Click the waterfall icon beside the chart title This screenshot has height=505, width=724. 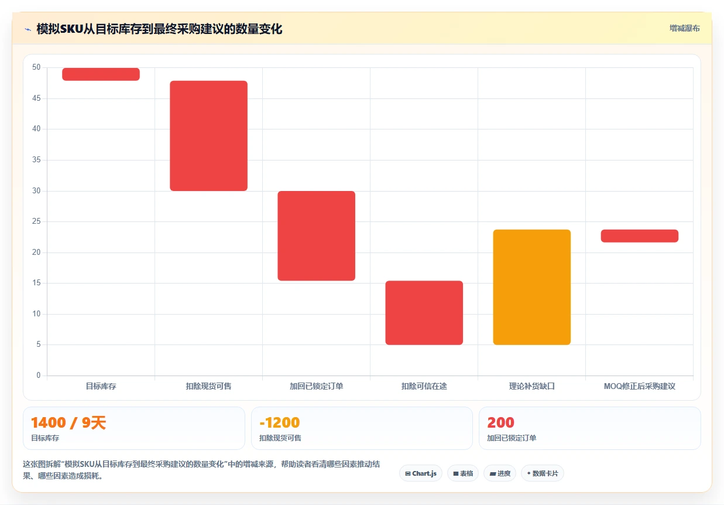28,29
